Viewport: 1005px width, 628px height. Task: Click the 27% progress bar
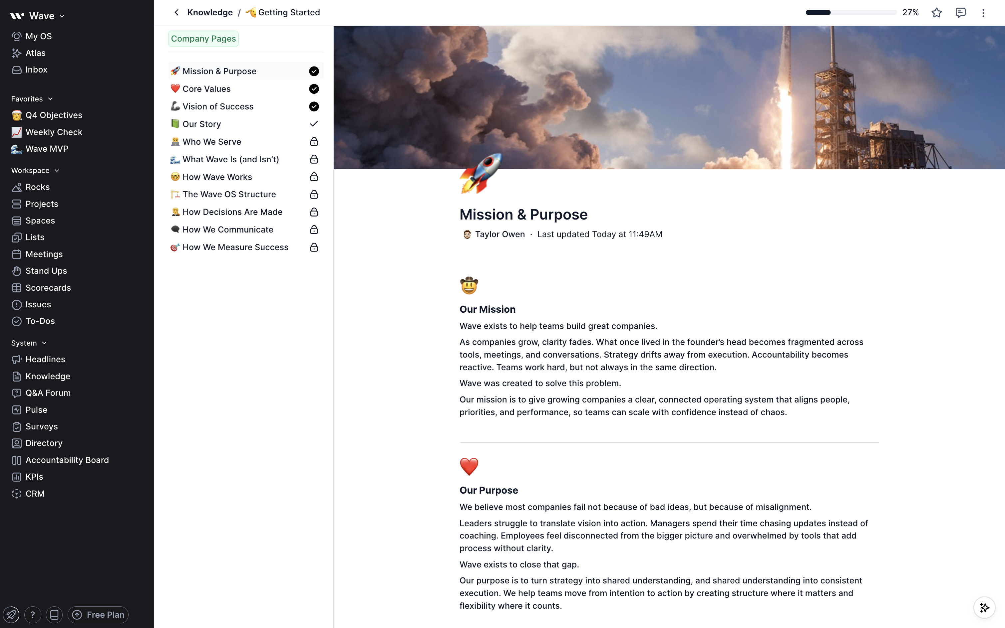pyautogui.click(x=851, y=12)
